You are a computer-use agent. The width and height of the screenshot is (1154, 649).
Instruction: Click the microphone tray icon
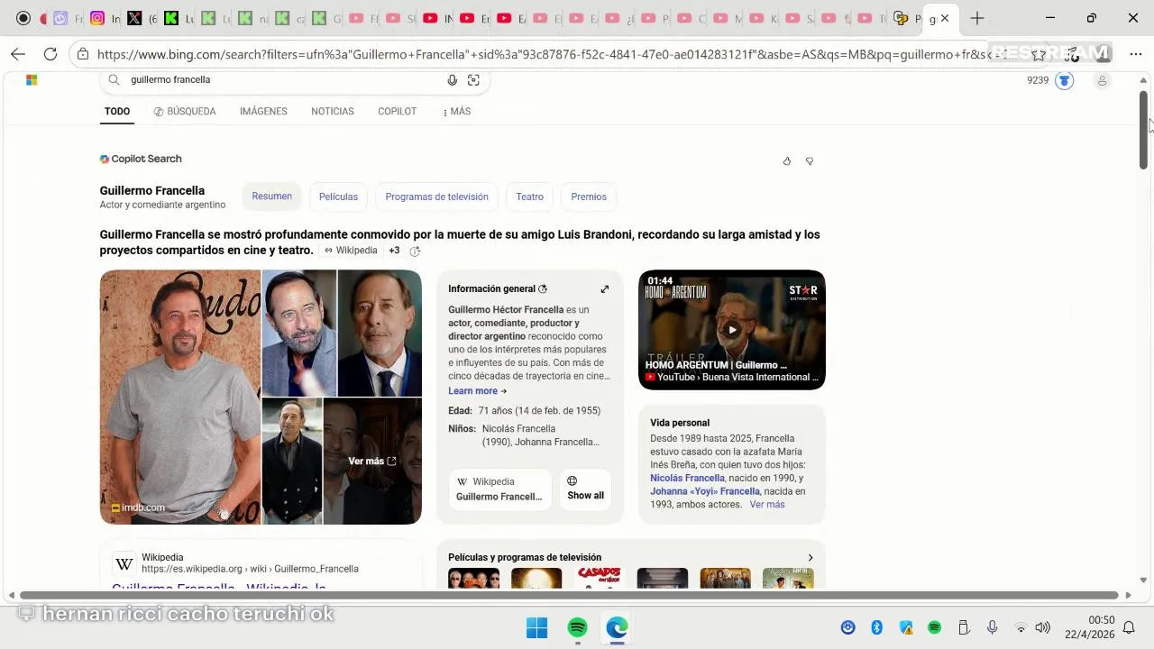pos(992,627)
